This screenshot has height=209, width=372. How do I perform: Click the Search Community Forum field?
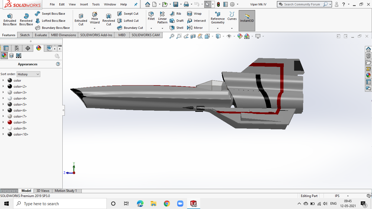tap(302, 4)
